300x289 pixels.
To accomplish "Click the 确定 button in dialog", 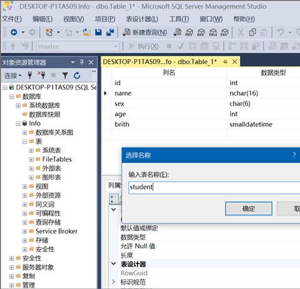I will pos(249,208).
